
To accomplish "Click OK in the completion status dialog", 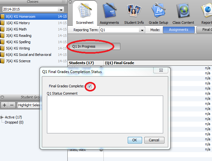I will pyautogui.click(x=135, y=140).
